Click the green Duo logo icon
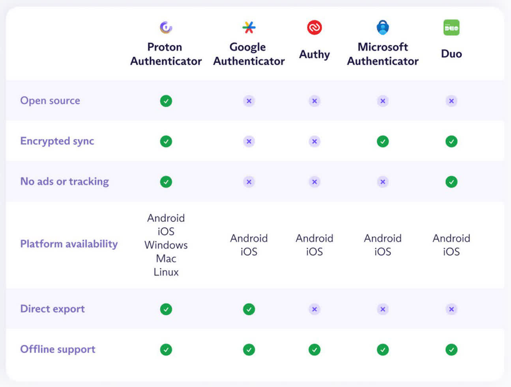 pos(451,27)
